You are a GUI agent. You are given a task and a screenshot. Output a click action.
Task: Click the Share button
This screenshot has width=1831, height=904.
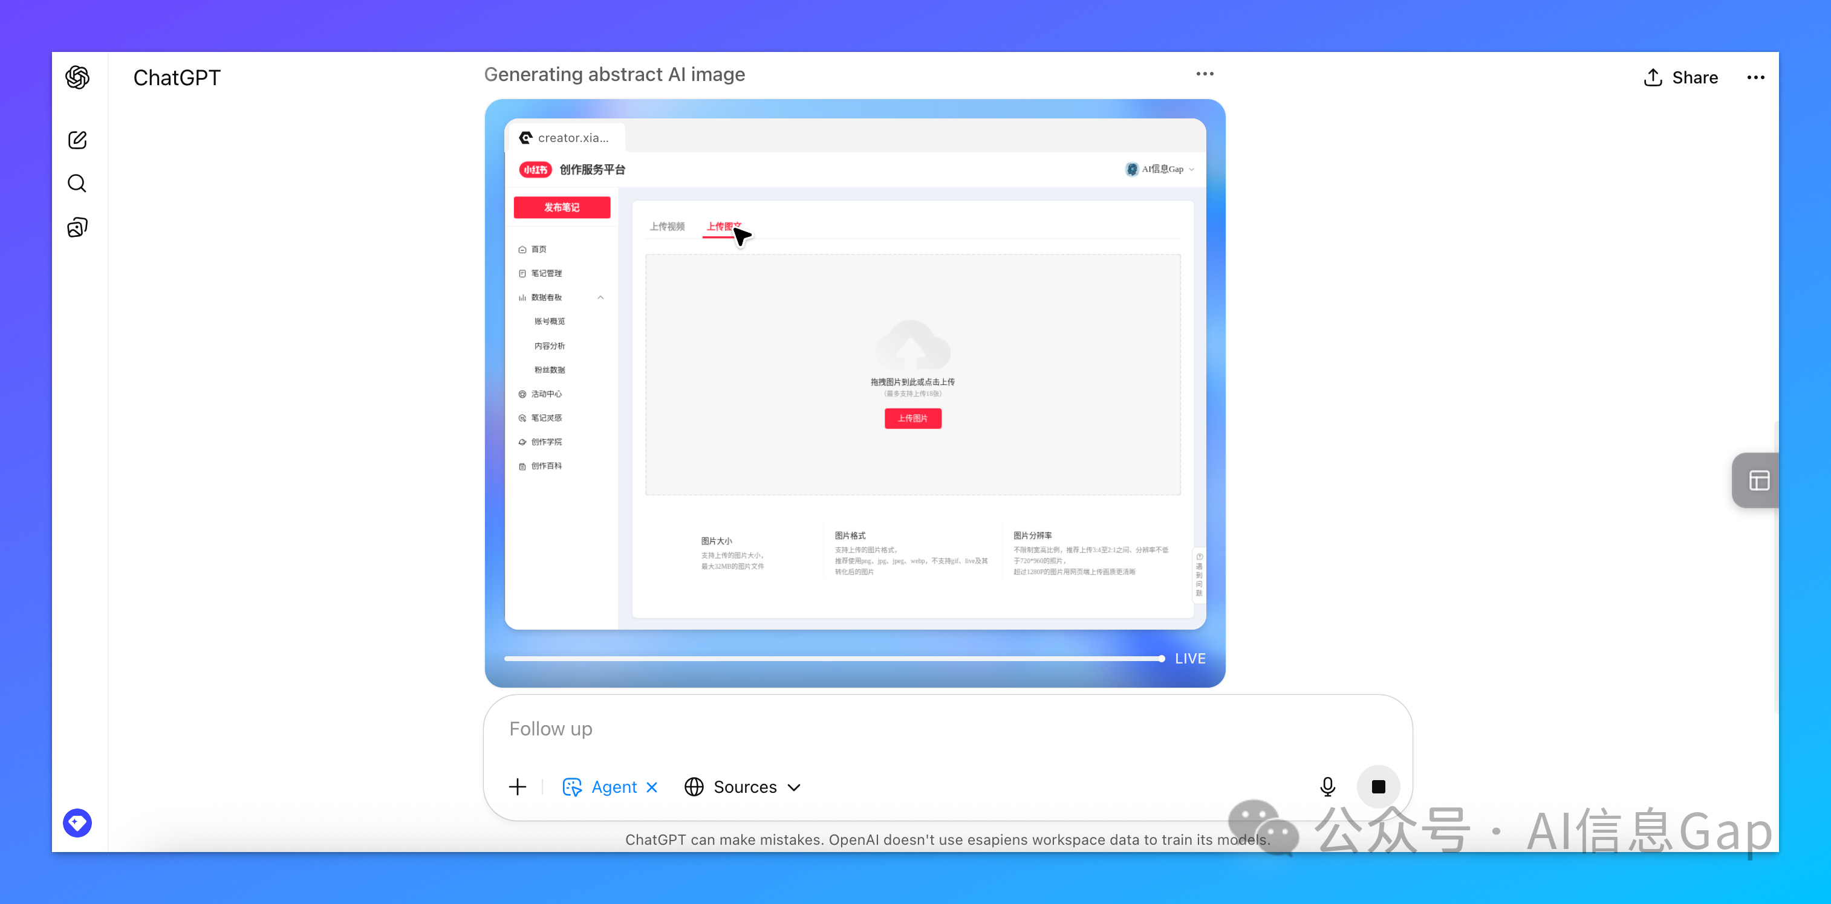pyautogui.click(x=1680, y=77)
